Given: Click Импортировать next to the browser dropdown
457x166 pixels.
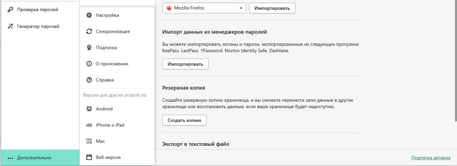Looking at the screenshot, I should click(x=272, y=8).
